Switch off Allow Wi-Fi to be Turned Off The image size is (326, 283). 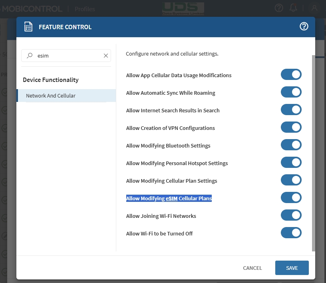coord(291,233)
